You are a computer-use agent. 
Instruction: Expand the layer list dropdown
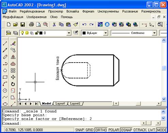(69, 33)
